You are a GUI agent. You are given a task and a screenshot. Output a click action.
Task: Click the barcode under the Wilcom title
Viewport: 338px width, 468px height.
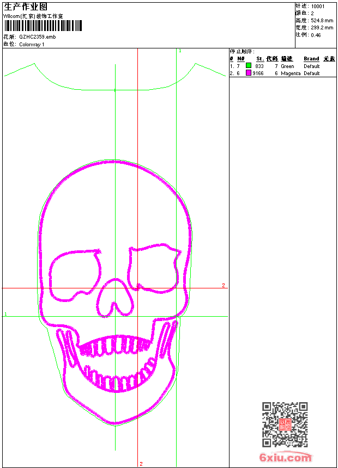[x=43, y=26]
